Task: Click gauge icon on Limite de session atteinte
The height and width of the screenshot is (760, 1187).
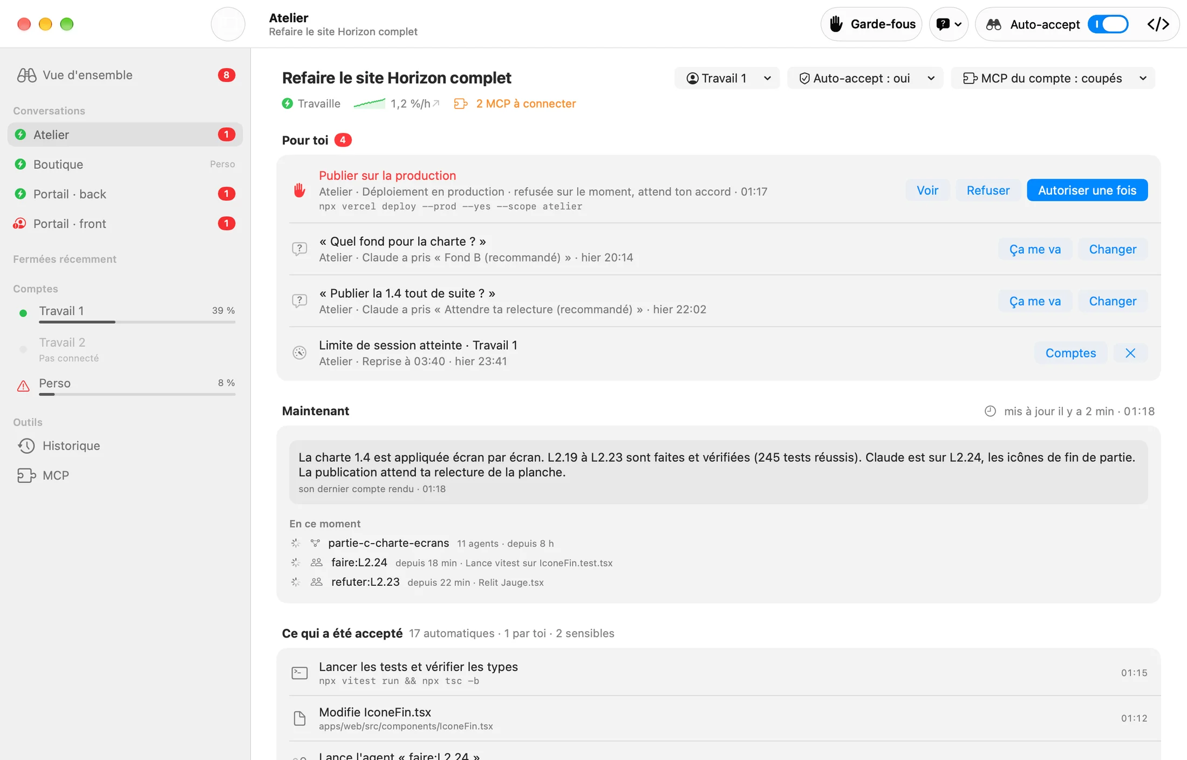Action: (299, 353)
